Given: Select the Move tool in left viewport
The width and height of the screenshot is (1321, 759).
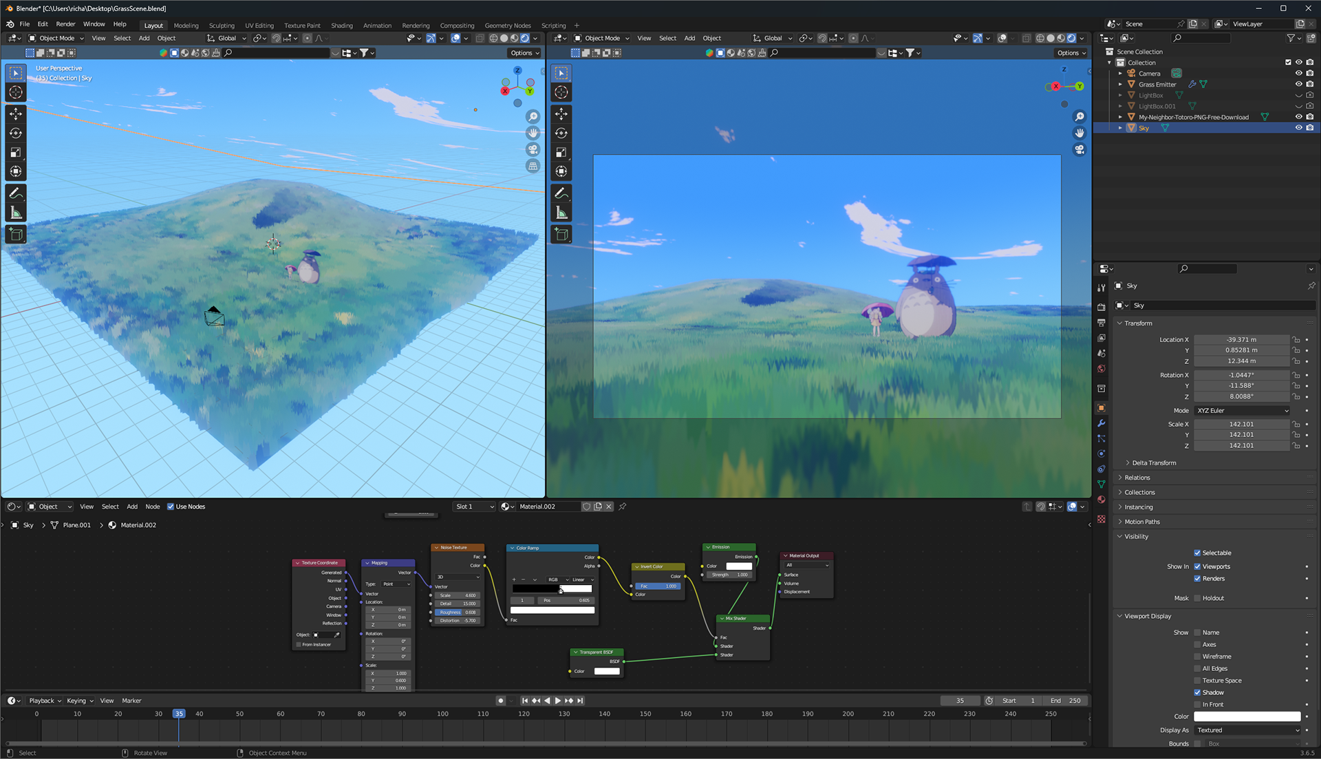Looking at the screenshot, I should coord(16,114).
